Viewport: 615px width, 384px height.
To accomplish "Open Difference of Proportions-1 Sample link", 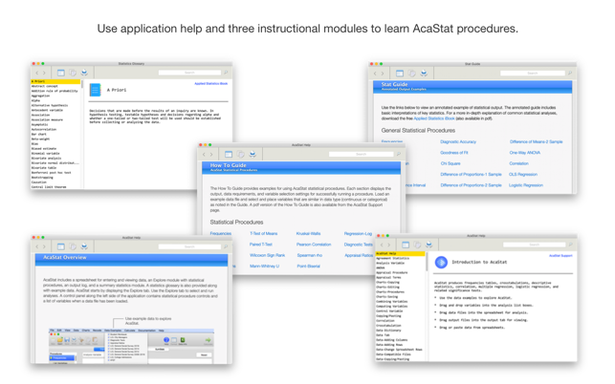I will pyautogui.click(x=471, y=175).
